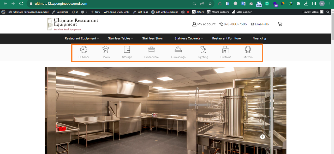Screen dimensions: 334x154
Task: Click the plus hotspot on kitchen image
Action: [x=263, y=137]
